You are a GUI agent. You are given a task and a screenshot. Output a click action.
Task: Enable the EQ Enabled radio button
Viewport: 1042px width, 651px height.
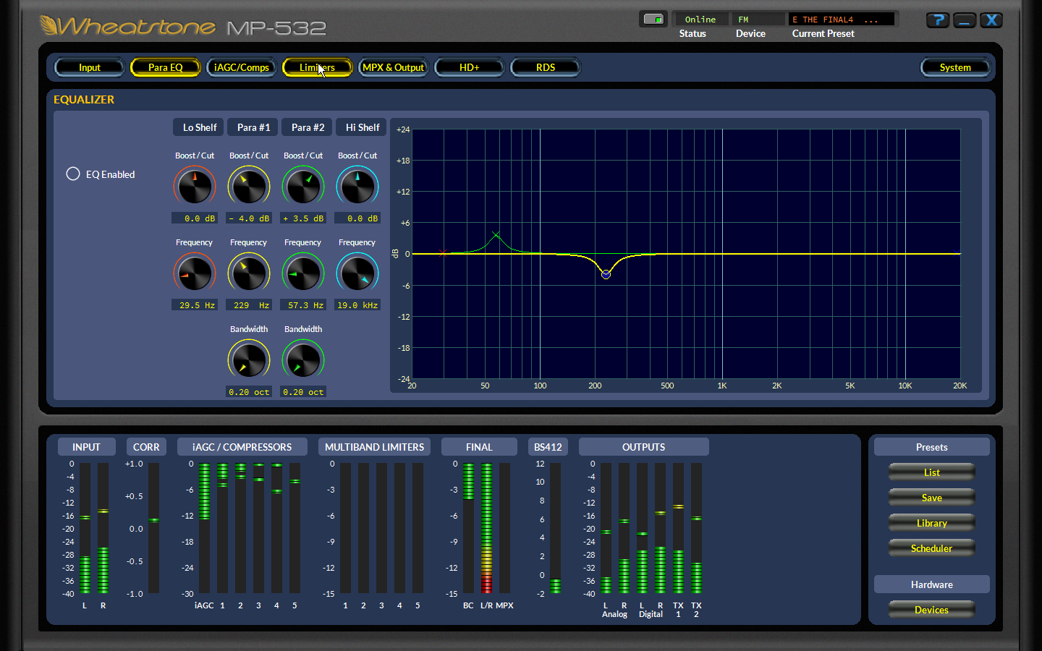(73, 174)
